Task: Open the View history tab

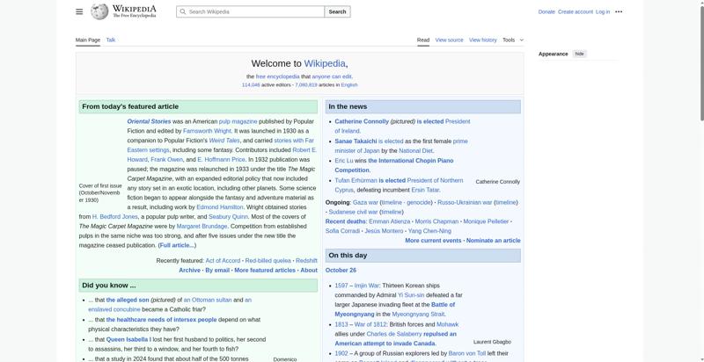Action: click(x=482, y=40)
